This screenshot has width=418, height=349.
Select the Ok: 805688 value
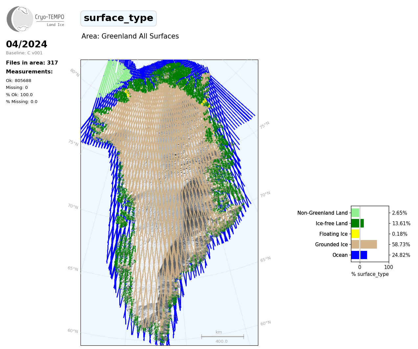pos(19,81)
